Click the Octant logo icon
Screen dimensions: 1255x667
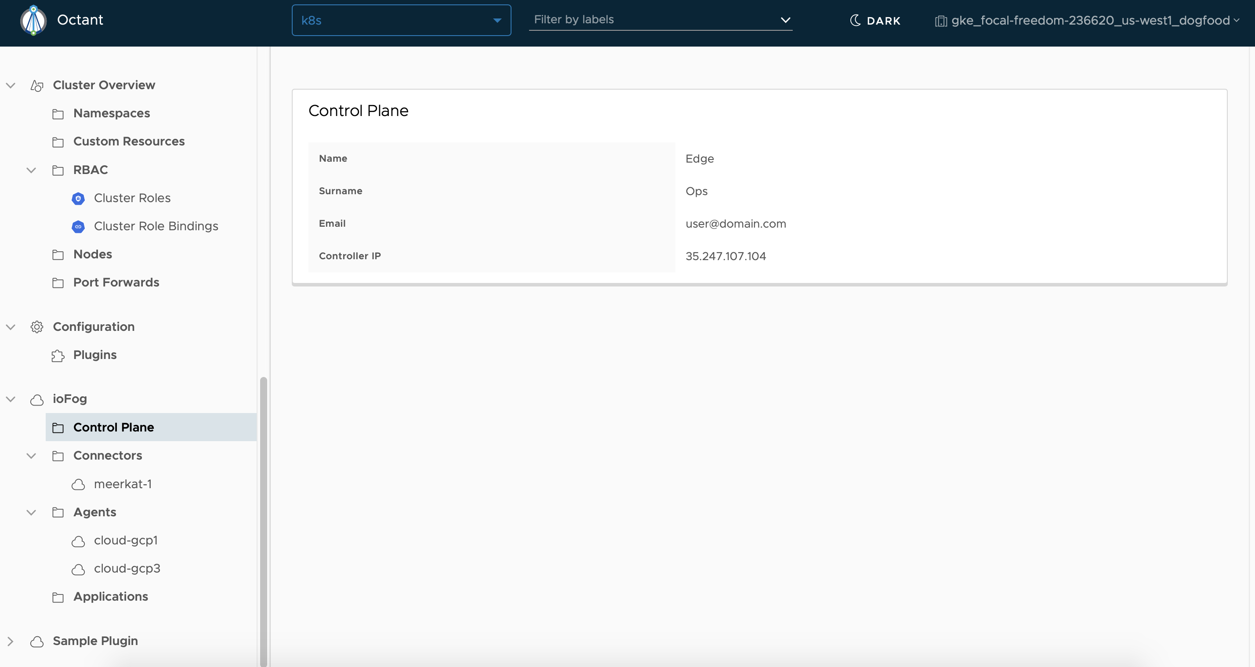pos(33,21)
